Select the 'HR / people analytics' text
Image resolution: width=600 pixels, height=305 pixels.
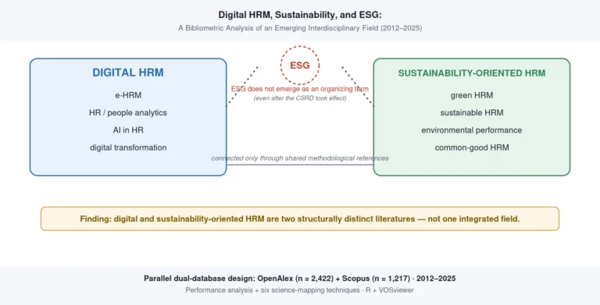128,113
